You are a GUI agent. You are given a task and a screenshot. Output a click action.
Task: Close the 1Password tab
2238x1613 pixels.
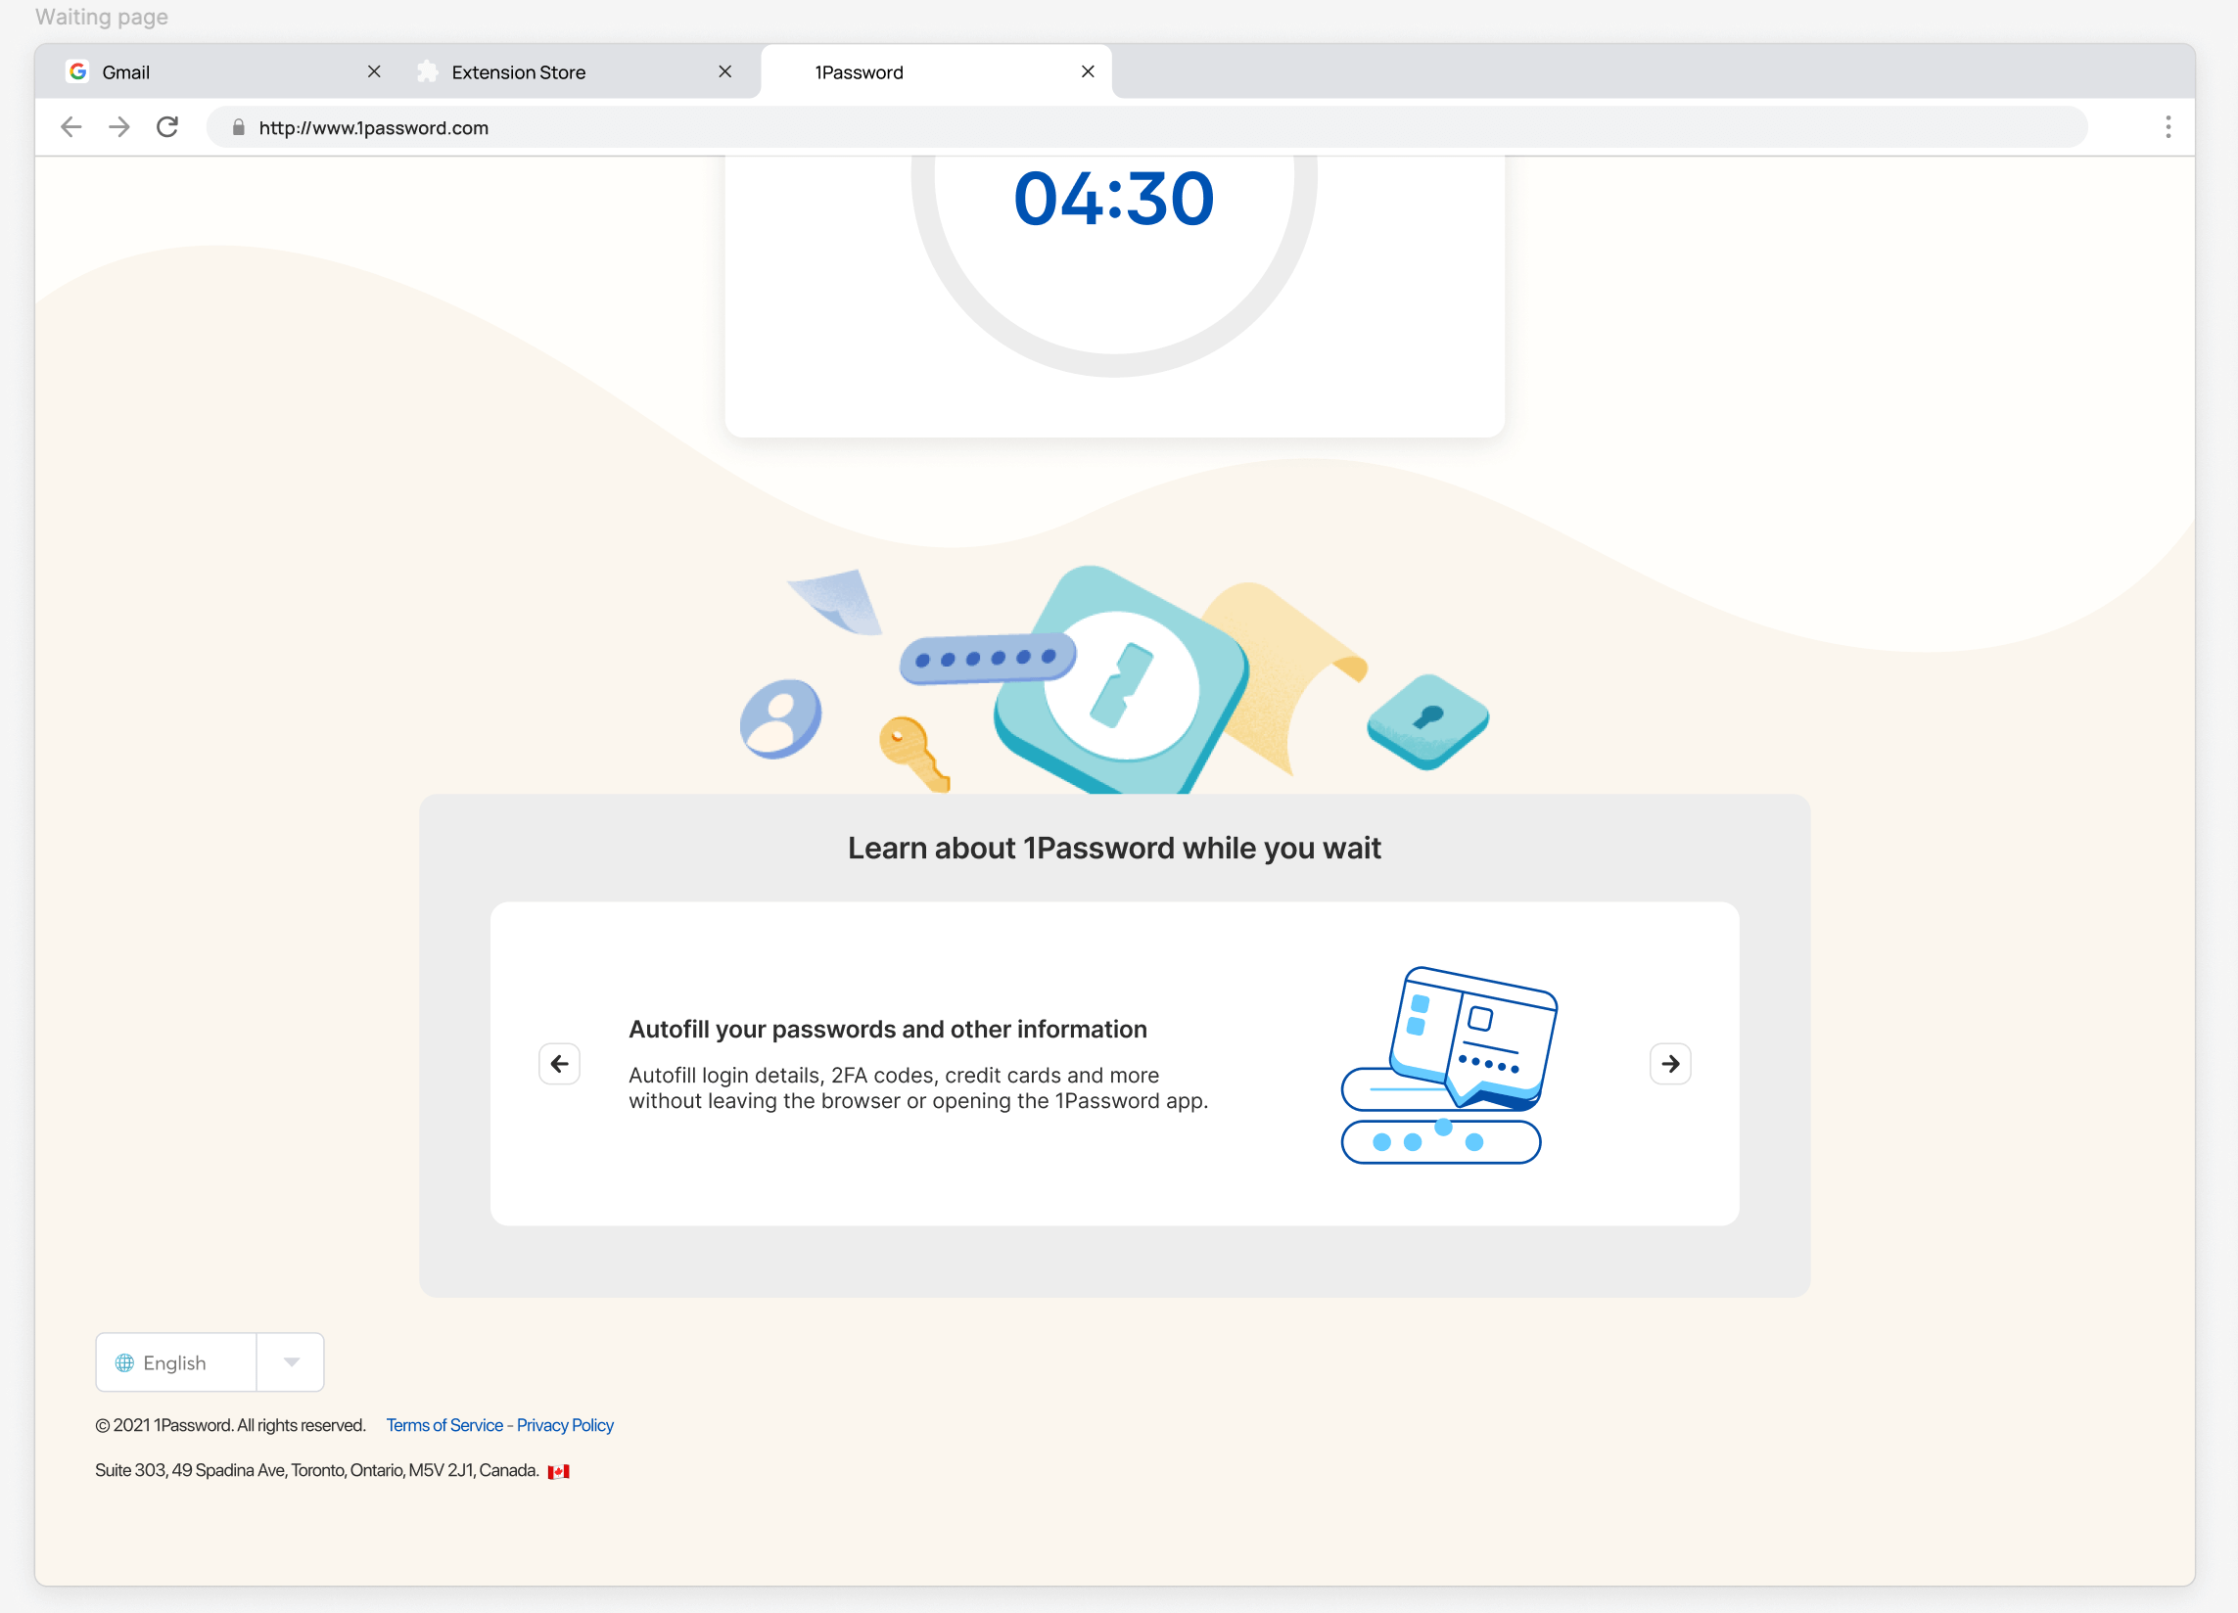pyautogui.click(x=1089, y=71)
